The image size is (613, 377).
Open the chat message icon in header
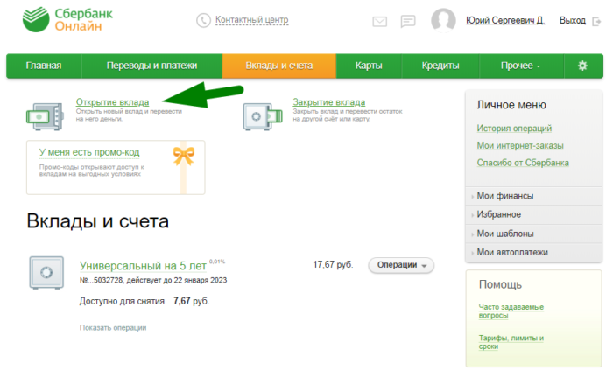(407, 21)
